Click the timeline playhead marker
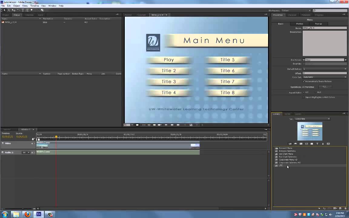This screenshot has width=349, height=218. (x=56, y=137)
